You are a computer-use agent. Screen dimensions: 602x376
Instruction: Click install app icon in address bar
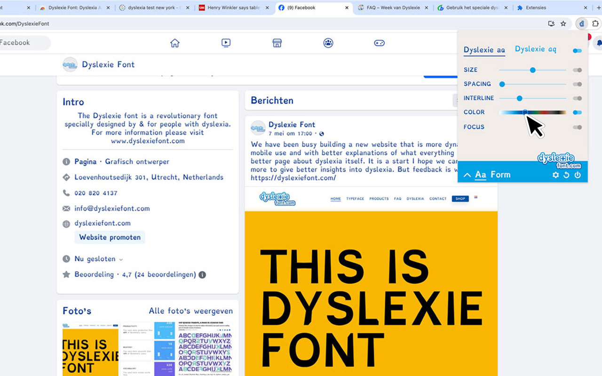pyautogui.click(x=552, y=23)
